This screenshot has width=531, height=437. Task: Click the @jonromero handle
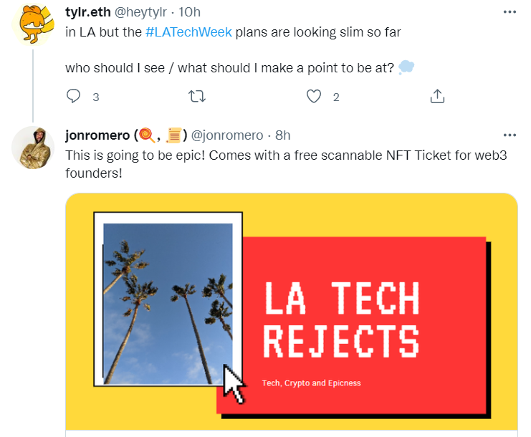pos(226,135)
